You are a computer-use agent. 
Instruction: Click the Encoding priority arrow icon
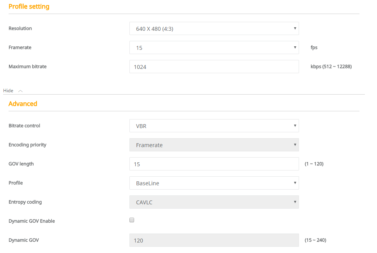(295, 145)
